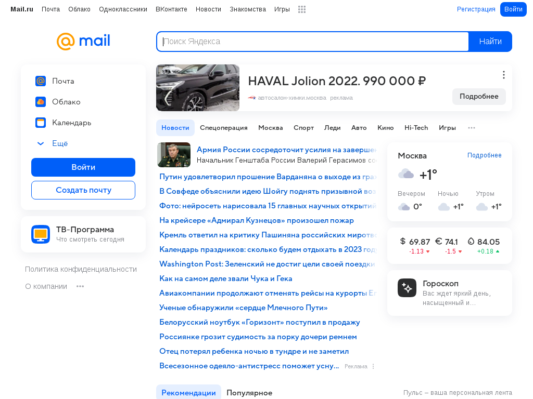533x399 pixels.
Task: Open the all-services grid icon in top bar
Action: point(302,9)
